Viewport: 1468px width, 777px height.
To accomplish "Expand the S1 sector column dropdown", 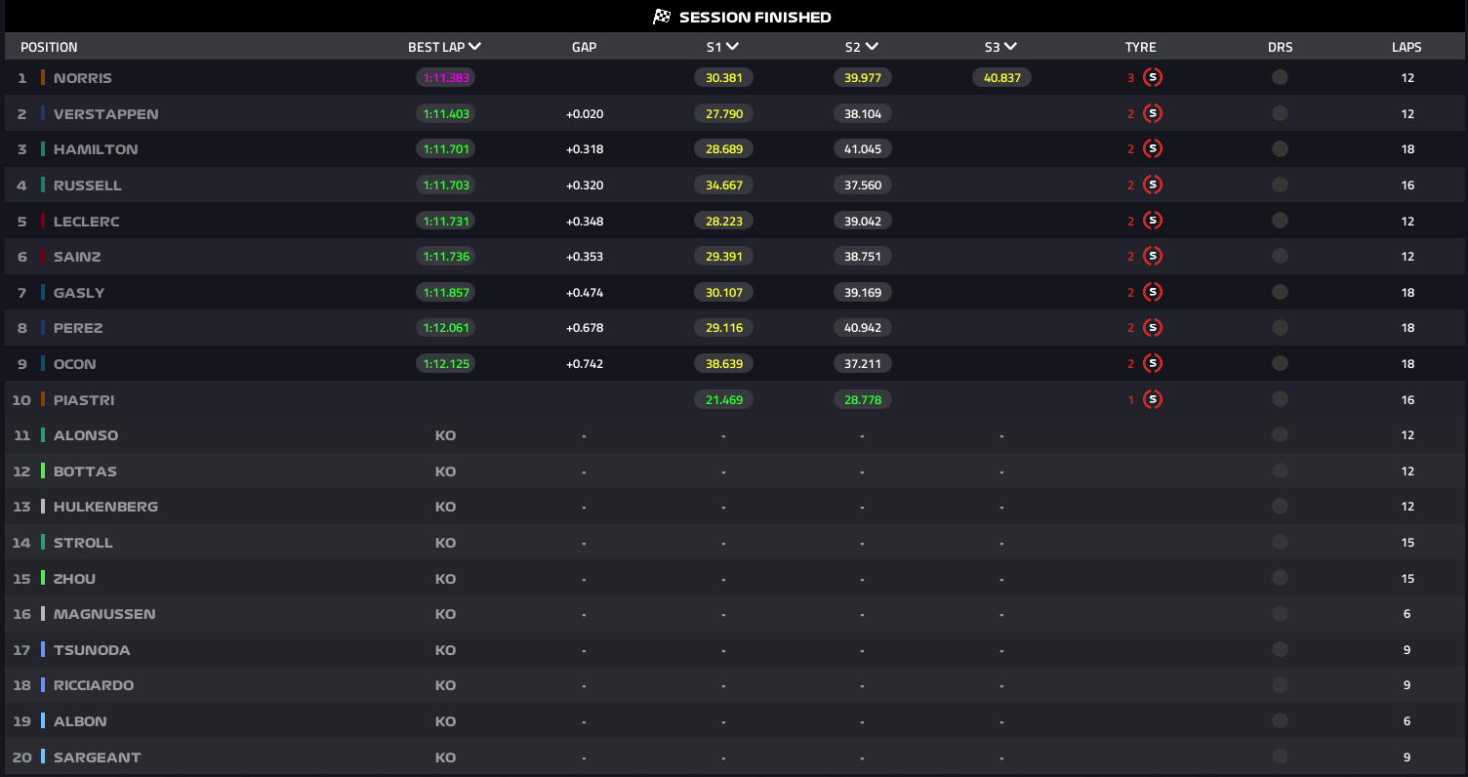I will point(732,46).
